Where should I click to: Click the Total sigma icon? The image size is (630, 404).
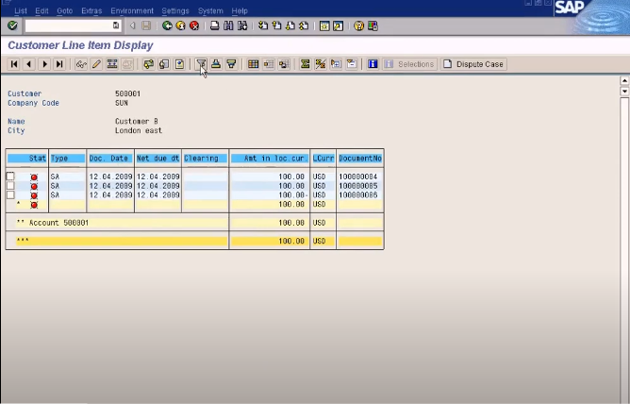305,64
